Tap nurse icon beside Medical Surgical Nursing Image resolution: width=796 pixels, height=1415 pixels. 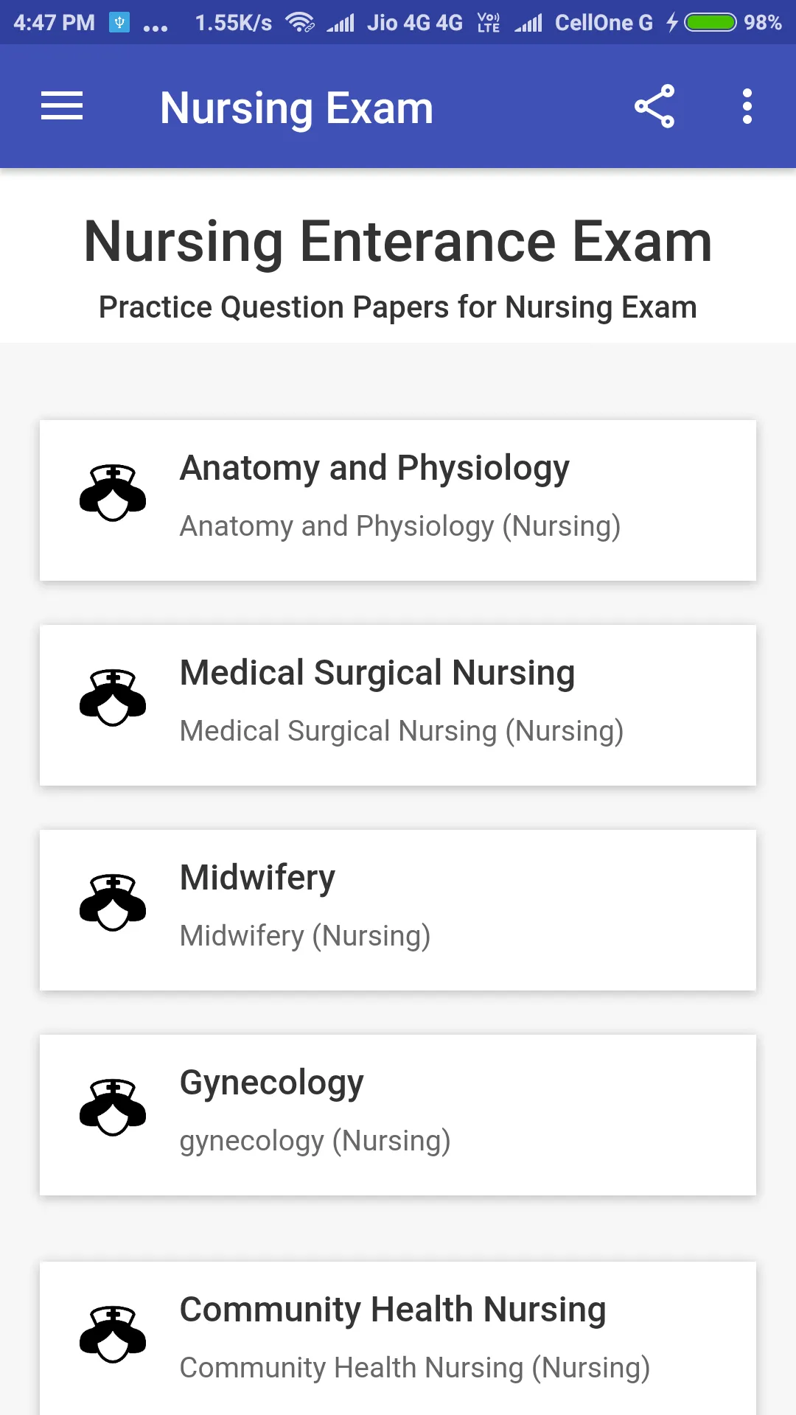113,698
